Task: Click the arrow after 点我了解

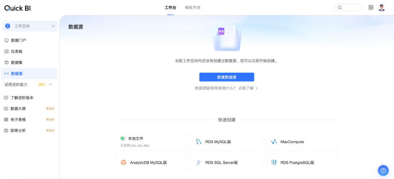Action: pos(256,88)
